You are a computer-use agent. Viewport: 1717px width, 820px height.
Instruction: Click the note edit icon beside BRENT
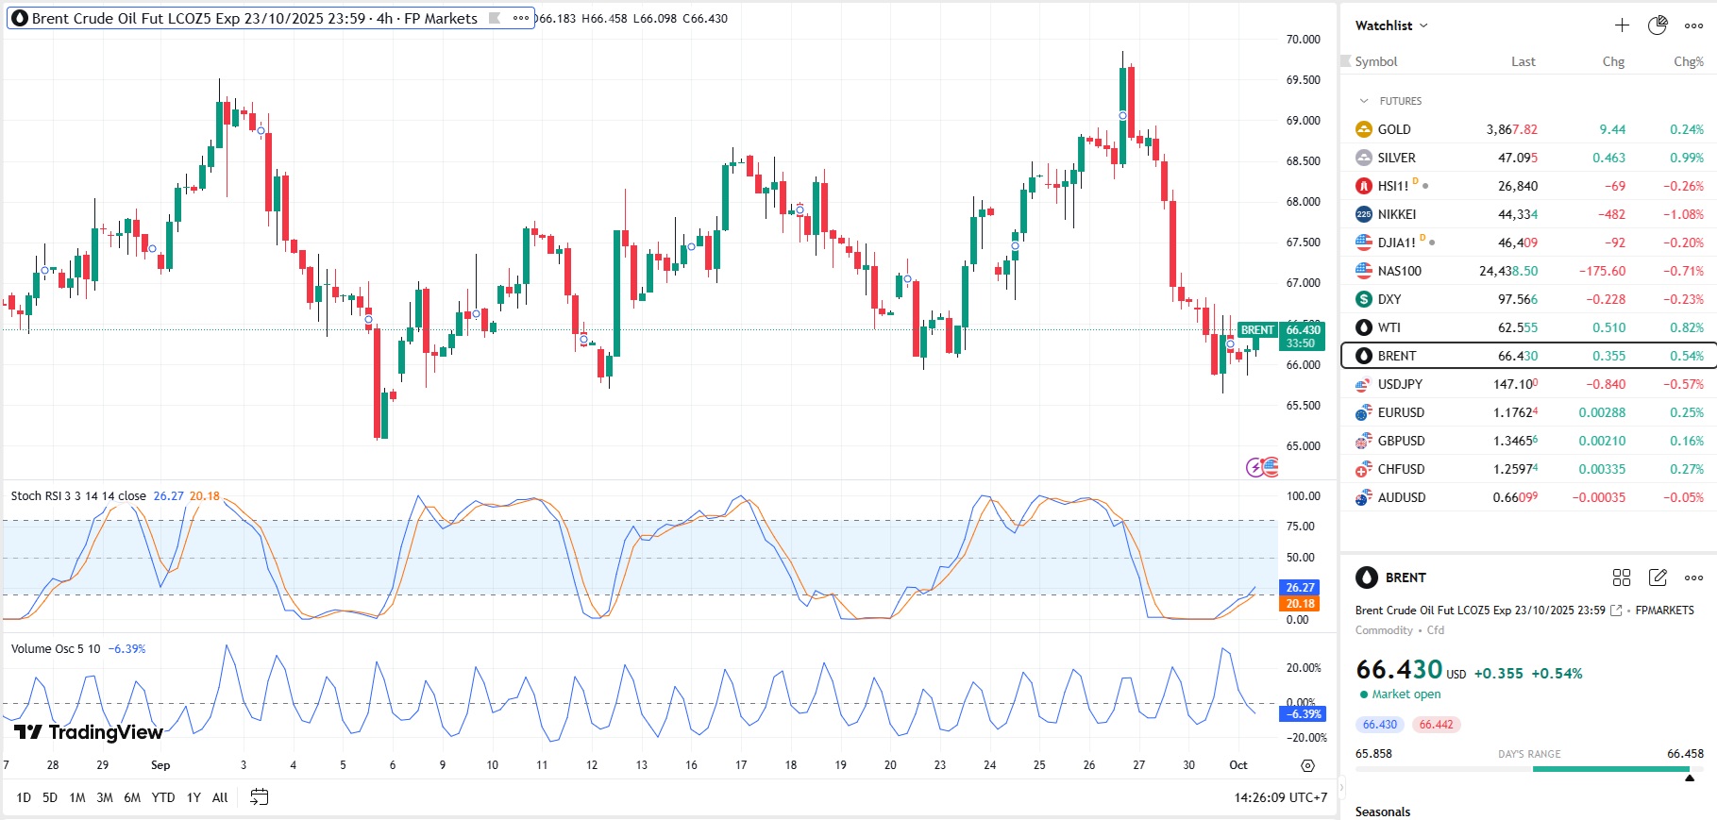click(1658, 577)
